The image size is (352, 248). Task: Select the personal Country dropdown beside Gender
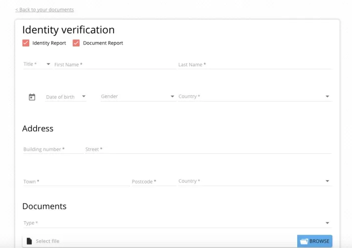(x=254, y=97)
